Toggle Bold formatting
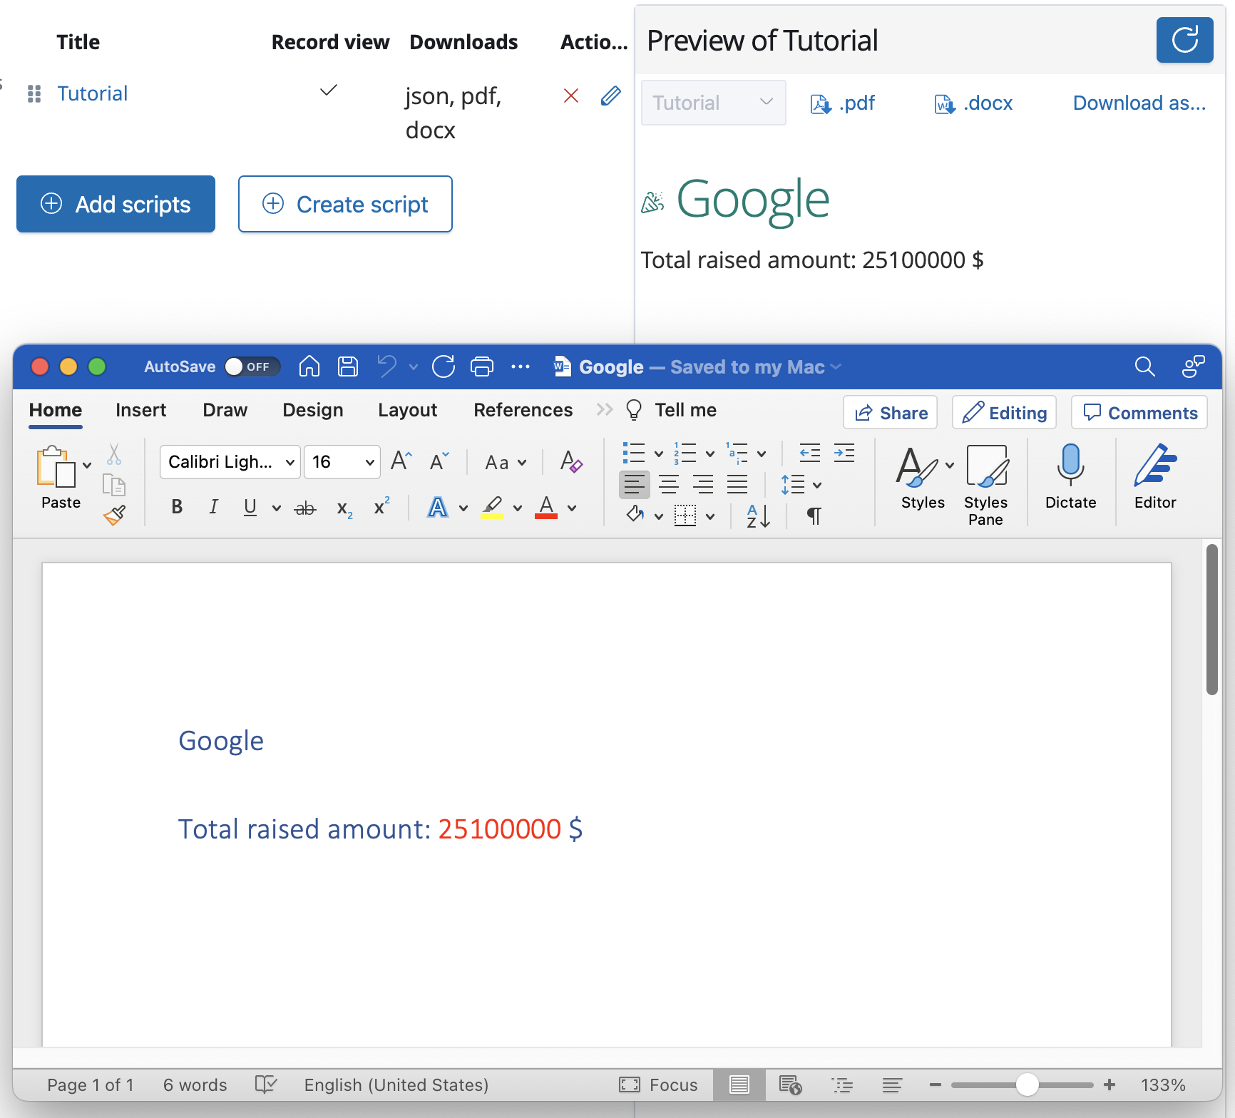Image resolution: width=1235 pixels, height=1118 pixels. tap(177, 507)
